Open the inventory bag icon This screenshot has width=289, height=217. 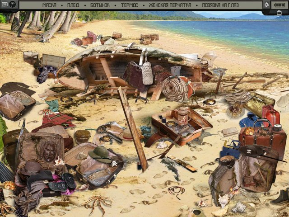tap(280, 12)
